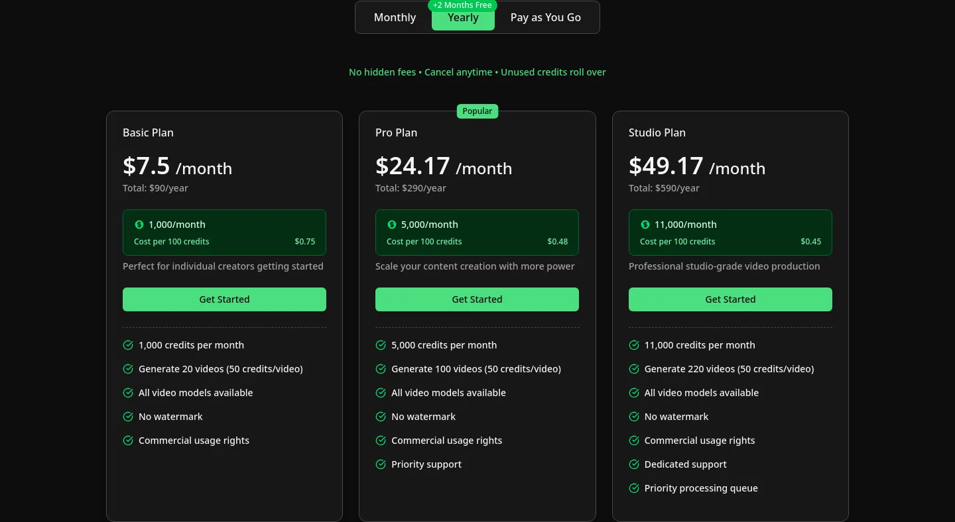Click the checkmark icon beside Dedicated support

click(634, 464)
